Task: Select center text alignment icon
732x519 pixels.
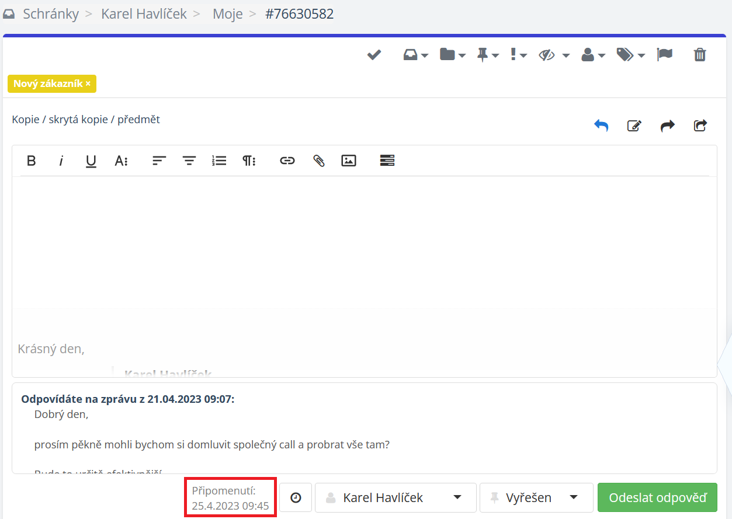Action: click(x=189, y=161)
